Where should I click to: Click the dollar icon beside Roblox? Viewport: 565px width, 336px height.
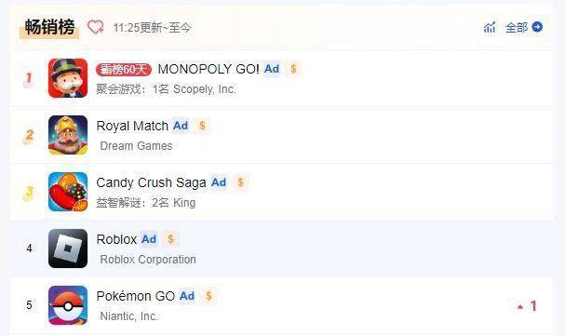(x=170, y=239)
